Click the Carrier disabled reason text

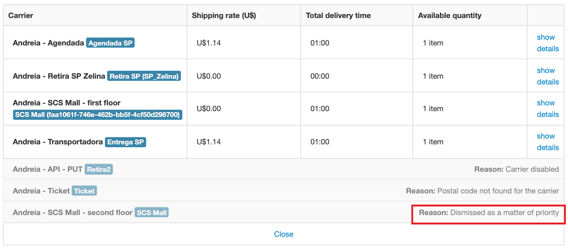pos(516,169)
